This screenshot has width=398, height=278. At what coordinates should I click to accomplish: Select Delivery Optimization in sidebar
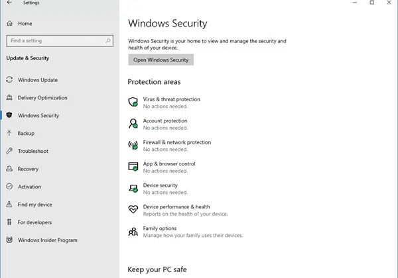[42, 98]
